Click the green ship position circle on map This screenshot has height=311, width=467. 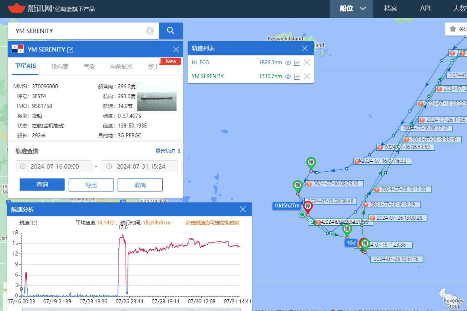pos(302,215)
